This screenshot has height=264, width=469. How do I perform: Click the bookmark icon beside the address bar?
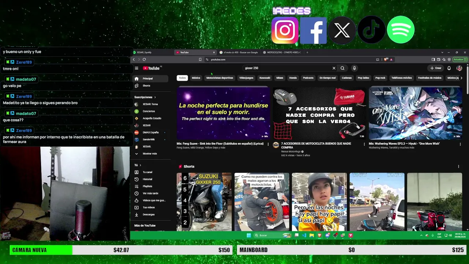(x=200, y=59)
